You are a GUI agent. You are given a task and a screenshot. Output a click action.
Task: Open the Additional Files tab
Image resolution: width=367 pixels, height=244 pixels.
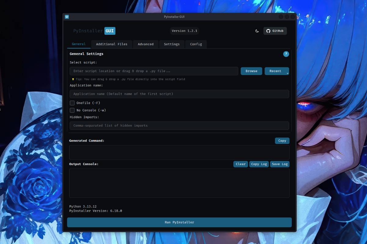click(x=112, y=44)
